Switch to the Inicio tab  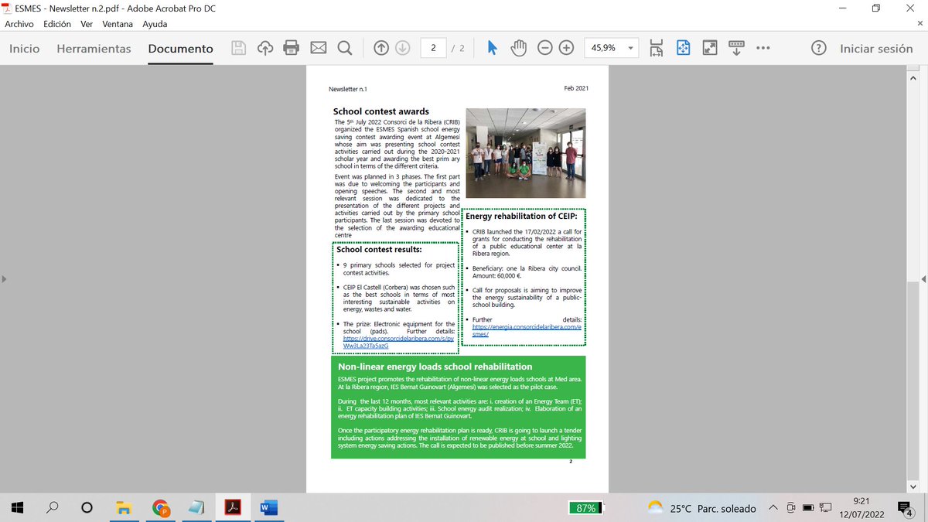[x=24, y=48]
